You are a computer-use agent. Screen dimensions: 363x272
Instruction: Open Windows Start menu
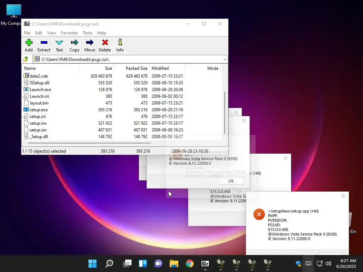[x=93, y=263]
